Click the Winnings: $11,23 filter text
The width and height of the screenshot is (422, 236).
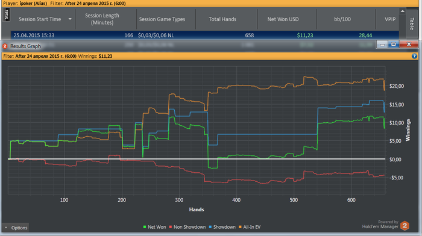coord(95,56)
